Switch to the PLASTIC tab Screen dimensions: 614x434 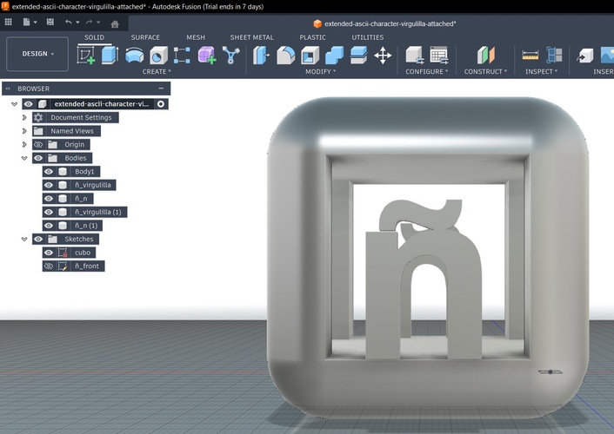(312, 37)
